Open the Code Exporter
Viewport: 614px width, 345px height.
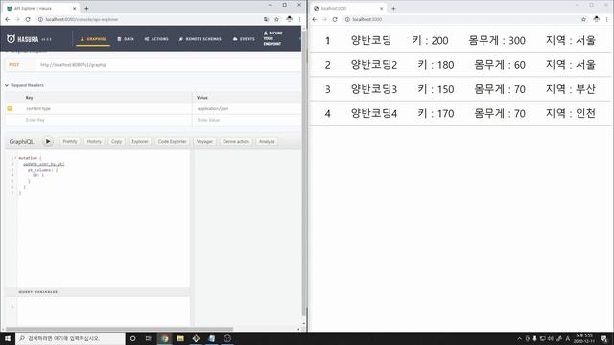173,141
